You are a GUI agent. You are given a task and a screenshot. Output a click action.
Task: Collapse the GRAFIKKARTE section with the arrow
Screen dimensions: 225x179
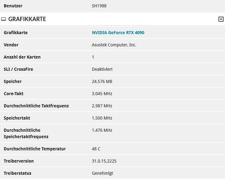click(221, 19)
